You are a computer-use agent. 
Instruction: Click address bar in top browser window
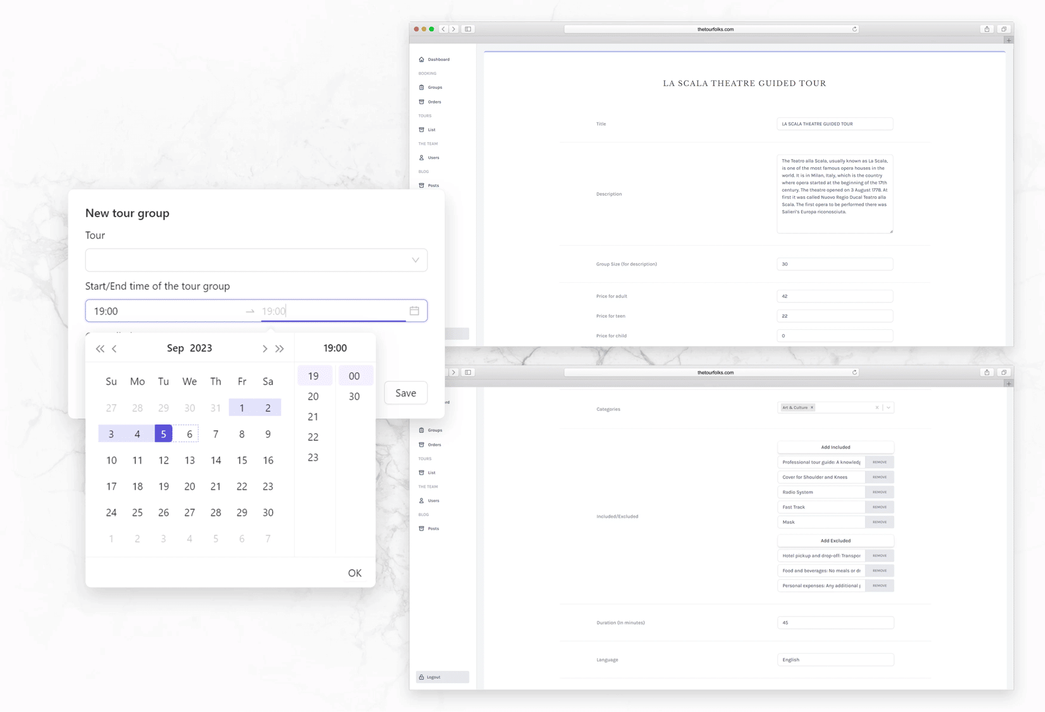[x=712, y=29]
